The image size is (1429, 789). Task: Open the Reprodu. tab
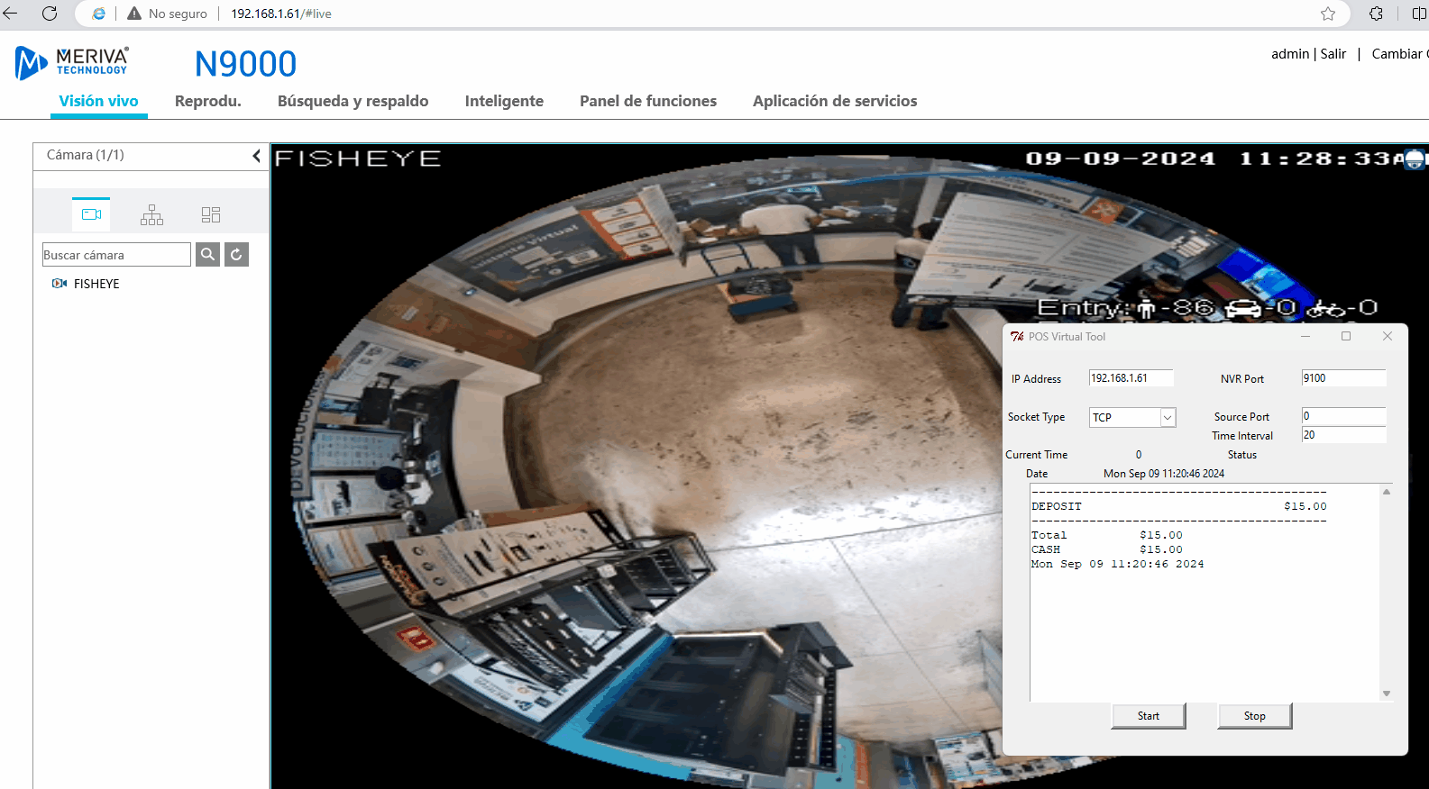208,101
